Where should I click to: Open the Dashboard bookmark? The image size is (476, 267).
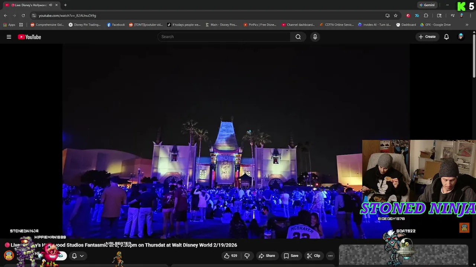pyautogui.click(x=406, y=25)
